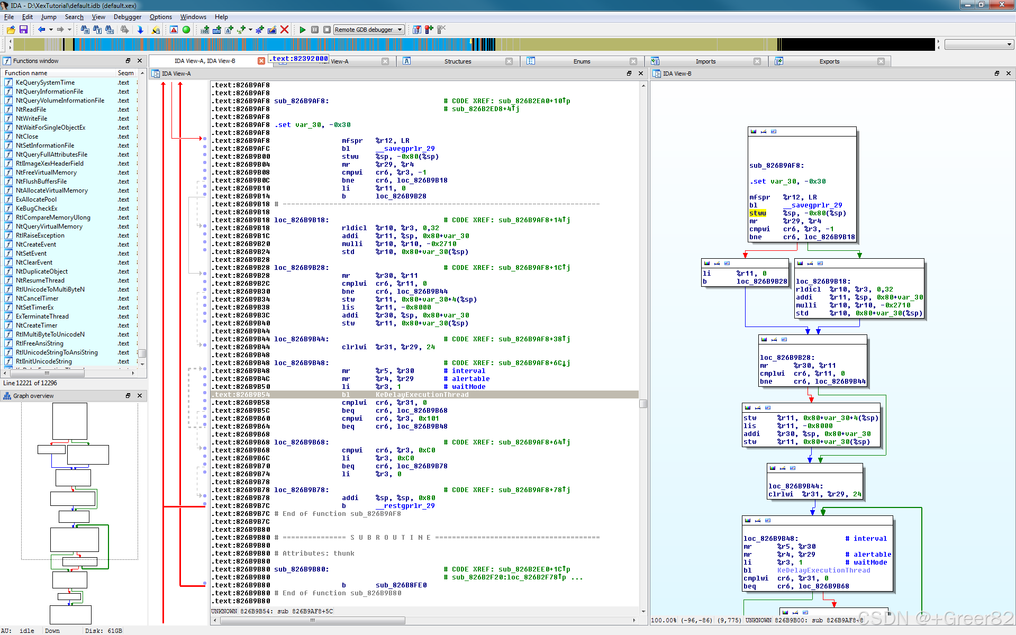Click the blue down-arrow jump icon
This screenshot has width=1016, height=635.
click(x=140, y=30)
